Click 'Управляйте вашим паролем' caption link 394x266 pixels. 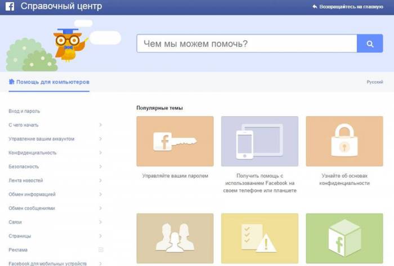coord(175,176)
